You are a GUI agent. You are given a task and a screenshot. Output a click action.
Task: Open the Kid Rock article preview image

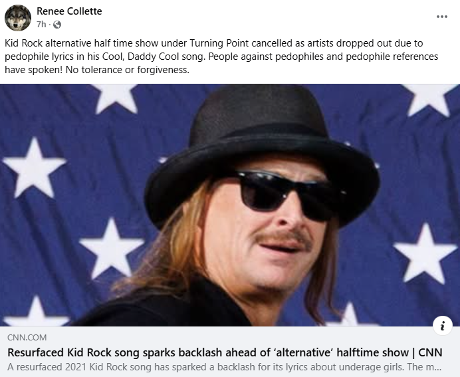[230, 205]
